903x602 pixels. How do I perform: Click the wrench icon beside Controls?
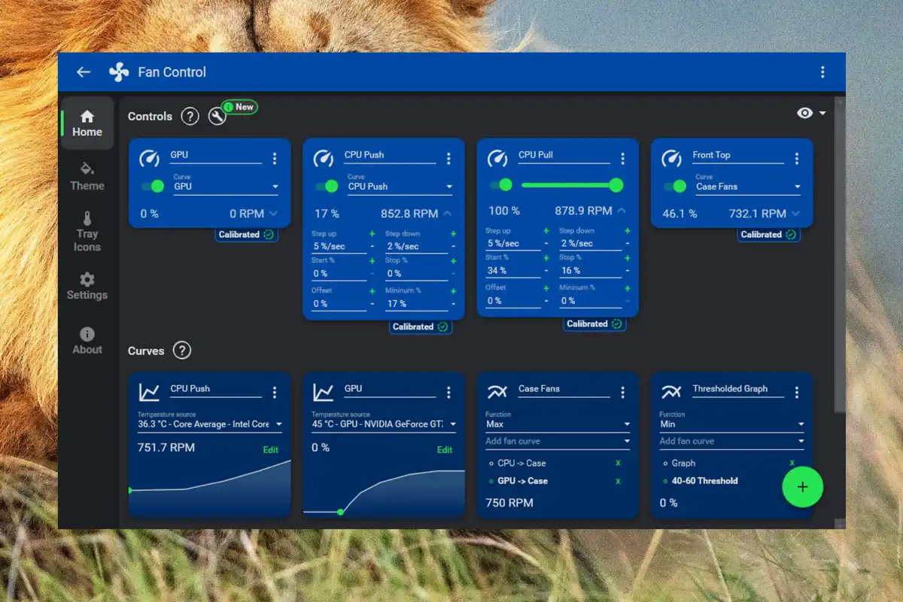(217, 116)
